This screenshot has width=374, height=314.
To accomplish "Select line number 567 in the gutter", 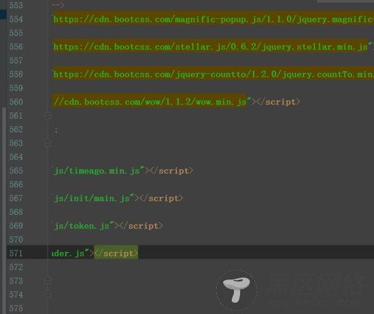I will click(x=16, y=199).
